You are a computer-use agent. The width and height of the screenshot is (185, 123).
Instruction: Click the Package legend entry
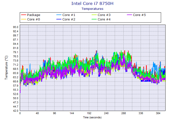click(x=31, y=15)
